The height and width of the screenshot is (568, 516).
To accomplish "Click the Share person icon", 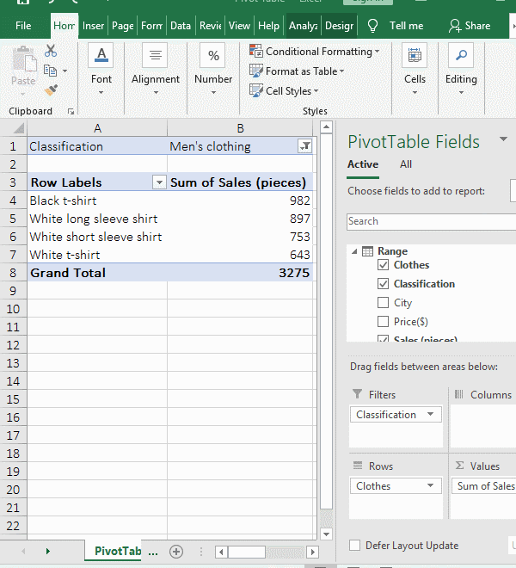I will [455, 26].
